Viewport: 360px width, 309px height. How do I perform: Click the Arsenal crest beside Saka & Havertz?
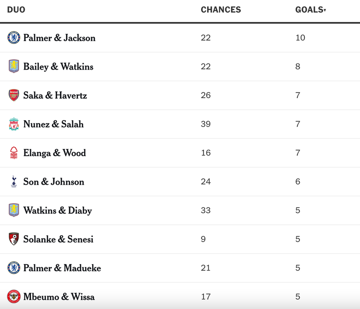14,95
